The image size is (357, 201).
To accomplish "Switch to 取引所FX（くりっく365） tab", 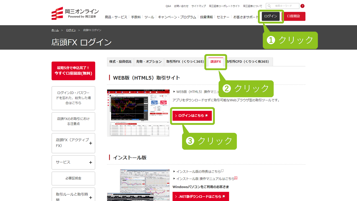I will (185, 62).
